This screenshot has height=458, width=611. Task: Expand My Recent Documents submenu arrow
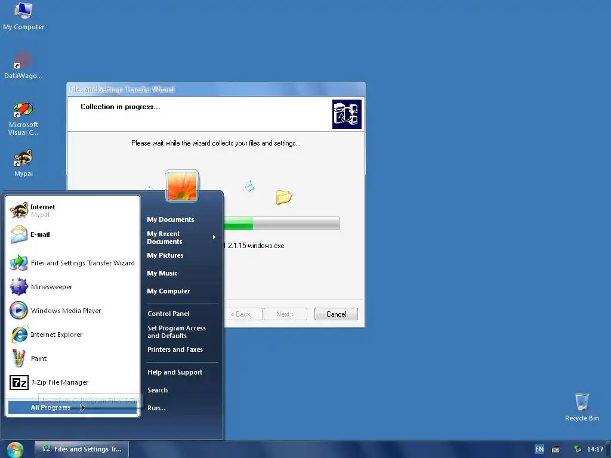tap(214, 237)
